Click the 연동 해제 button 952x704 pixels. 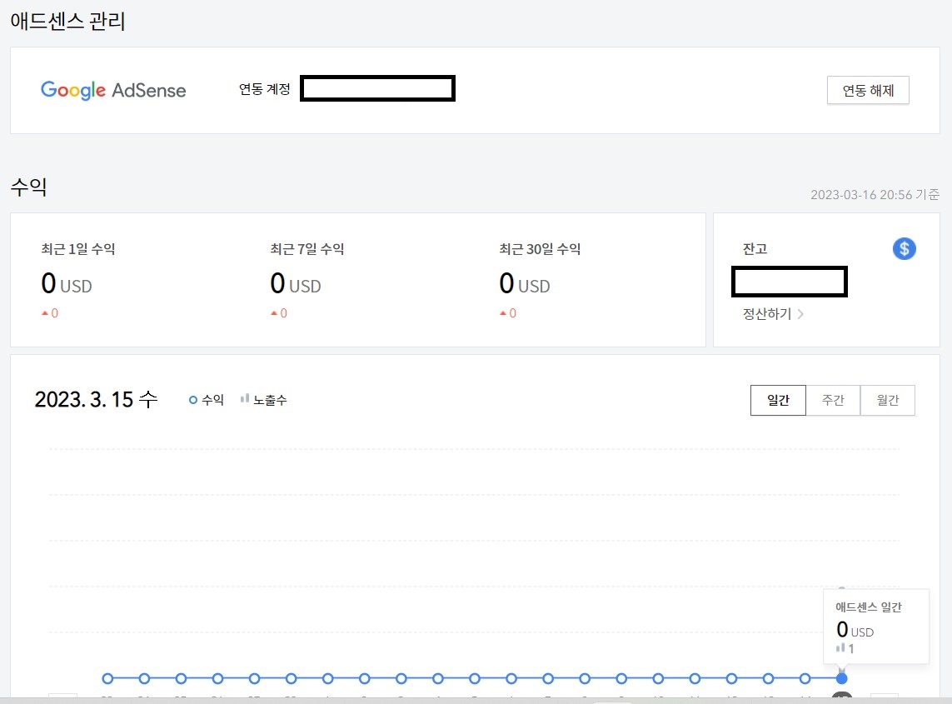click(x=868, y=90)
